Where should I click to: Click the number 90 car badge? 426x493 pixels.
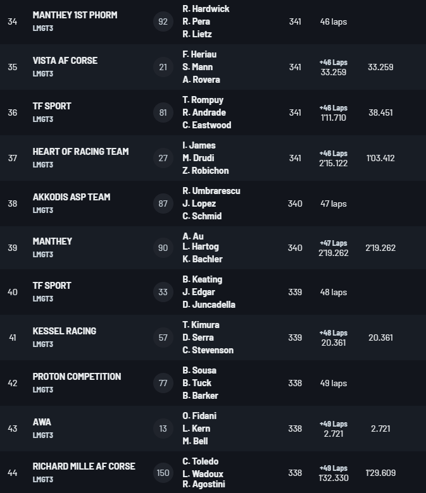coord(163,248)
